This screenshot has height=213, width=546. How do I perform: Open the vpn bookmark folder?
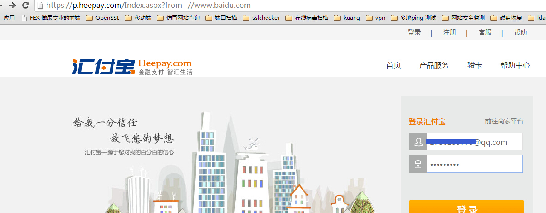[x=375, y=18]
